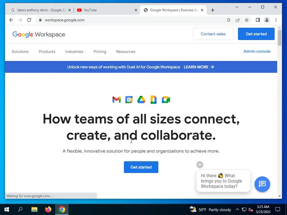The image size is (287, 215).
Task: Open the chat widget bubble
Action: click(x=262, y=184)
